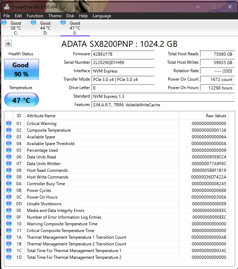Click status orb beside Critical Warning attribute

(x=9, y=124)
